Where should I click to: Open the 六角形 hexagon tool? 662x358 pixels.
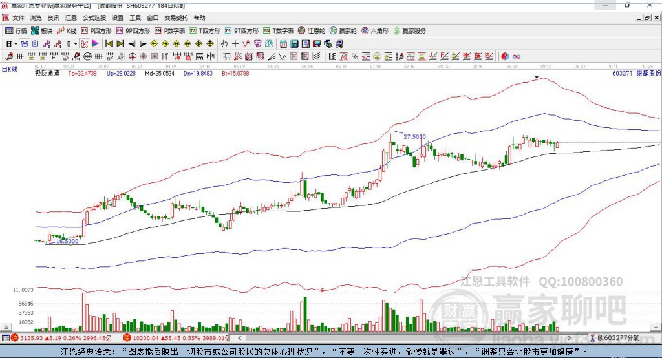coord(375,31)
